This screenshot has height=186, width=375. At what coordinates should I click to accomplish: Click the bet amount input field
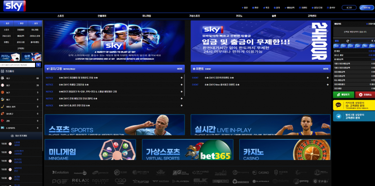coord(362,41)
